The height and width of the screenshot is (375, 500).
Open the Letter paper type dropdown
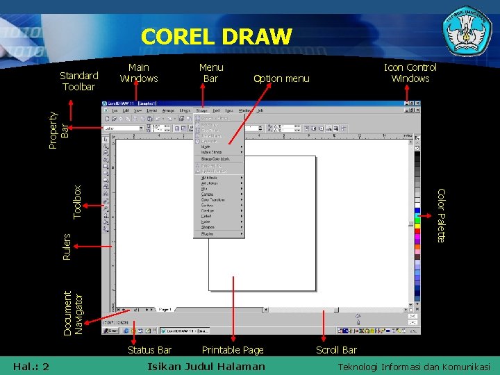[x=141, y=128]
